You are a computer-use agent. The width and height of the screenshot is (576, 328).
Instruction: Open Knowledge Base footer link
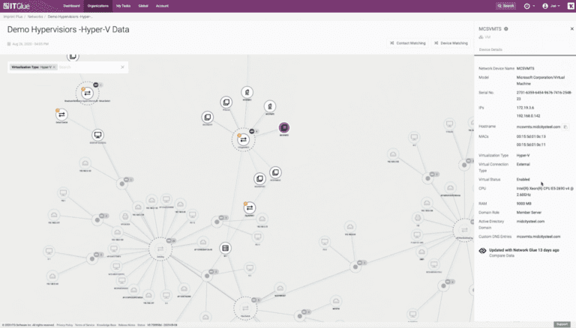[x=106, y=325]
